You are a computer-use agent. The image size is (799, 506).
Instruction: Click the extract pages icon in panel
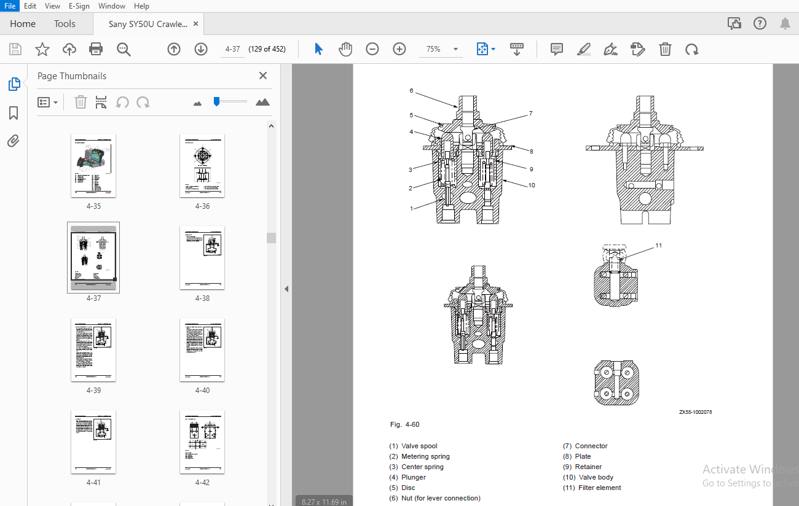tap(101, 102)
